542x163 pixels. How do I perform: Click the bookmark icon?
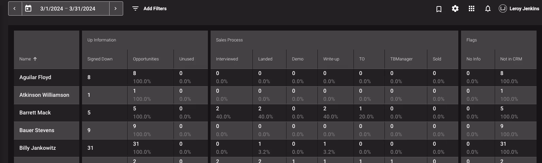point(439,9)
